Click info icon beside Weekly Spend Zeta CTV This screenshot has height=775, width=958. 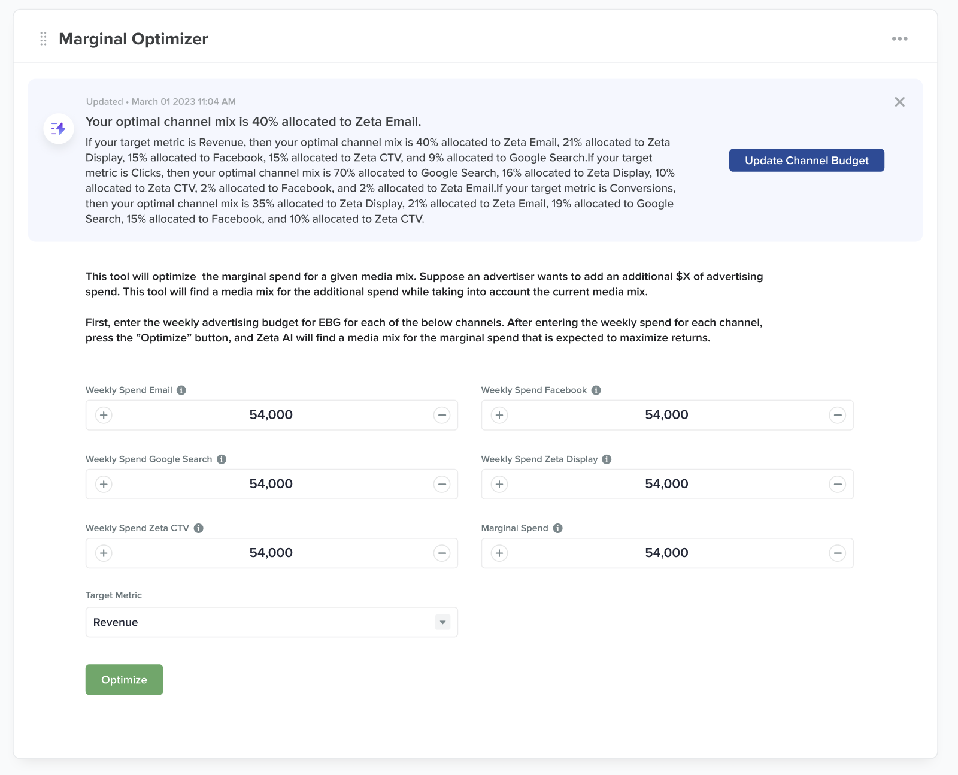(x=199, y=528)
